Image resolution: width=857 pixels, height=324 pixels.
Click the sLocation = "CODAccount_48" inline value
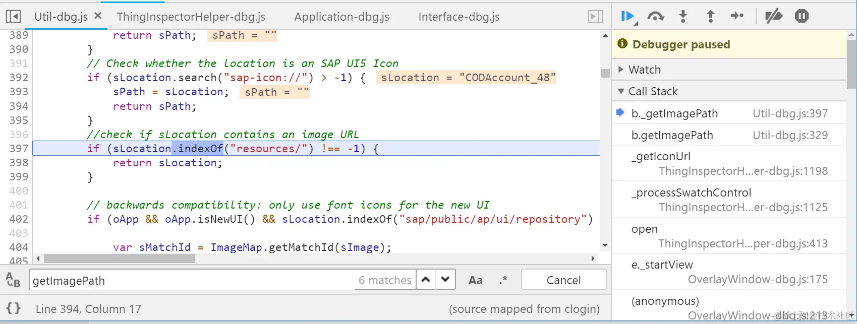point(466,78)
